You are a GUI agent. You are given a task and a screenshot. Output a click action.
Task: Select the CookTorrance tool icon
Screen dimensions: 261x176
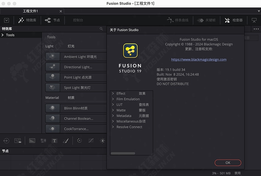53,129
